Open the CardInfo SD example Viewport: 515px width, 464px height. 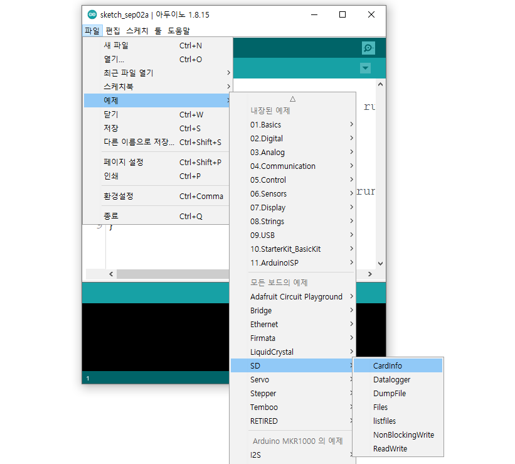(398, 365)
